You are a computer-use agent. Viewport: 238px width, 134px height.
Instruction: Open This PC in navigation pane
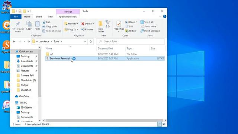(23, 103)
